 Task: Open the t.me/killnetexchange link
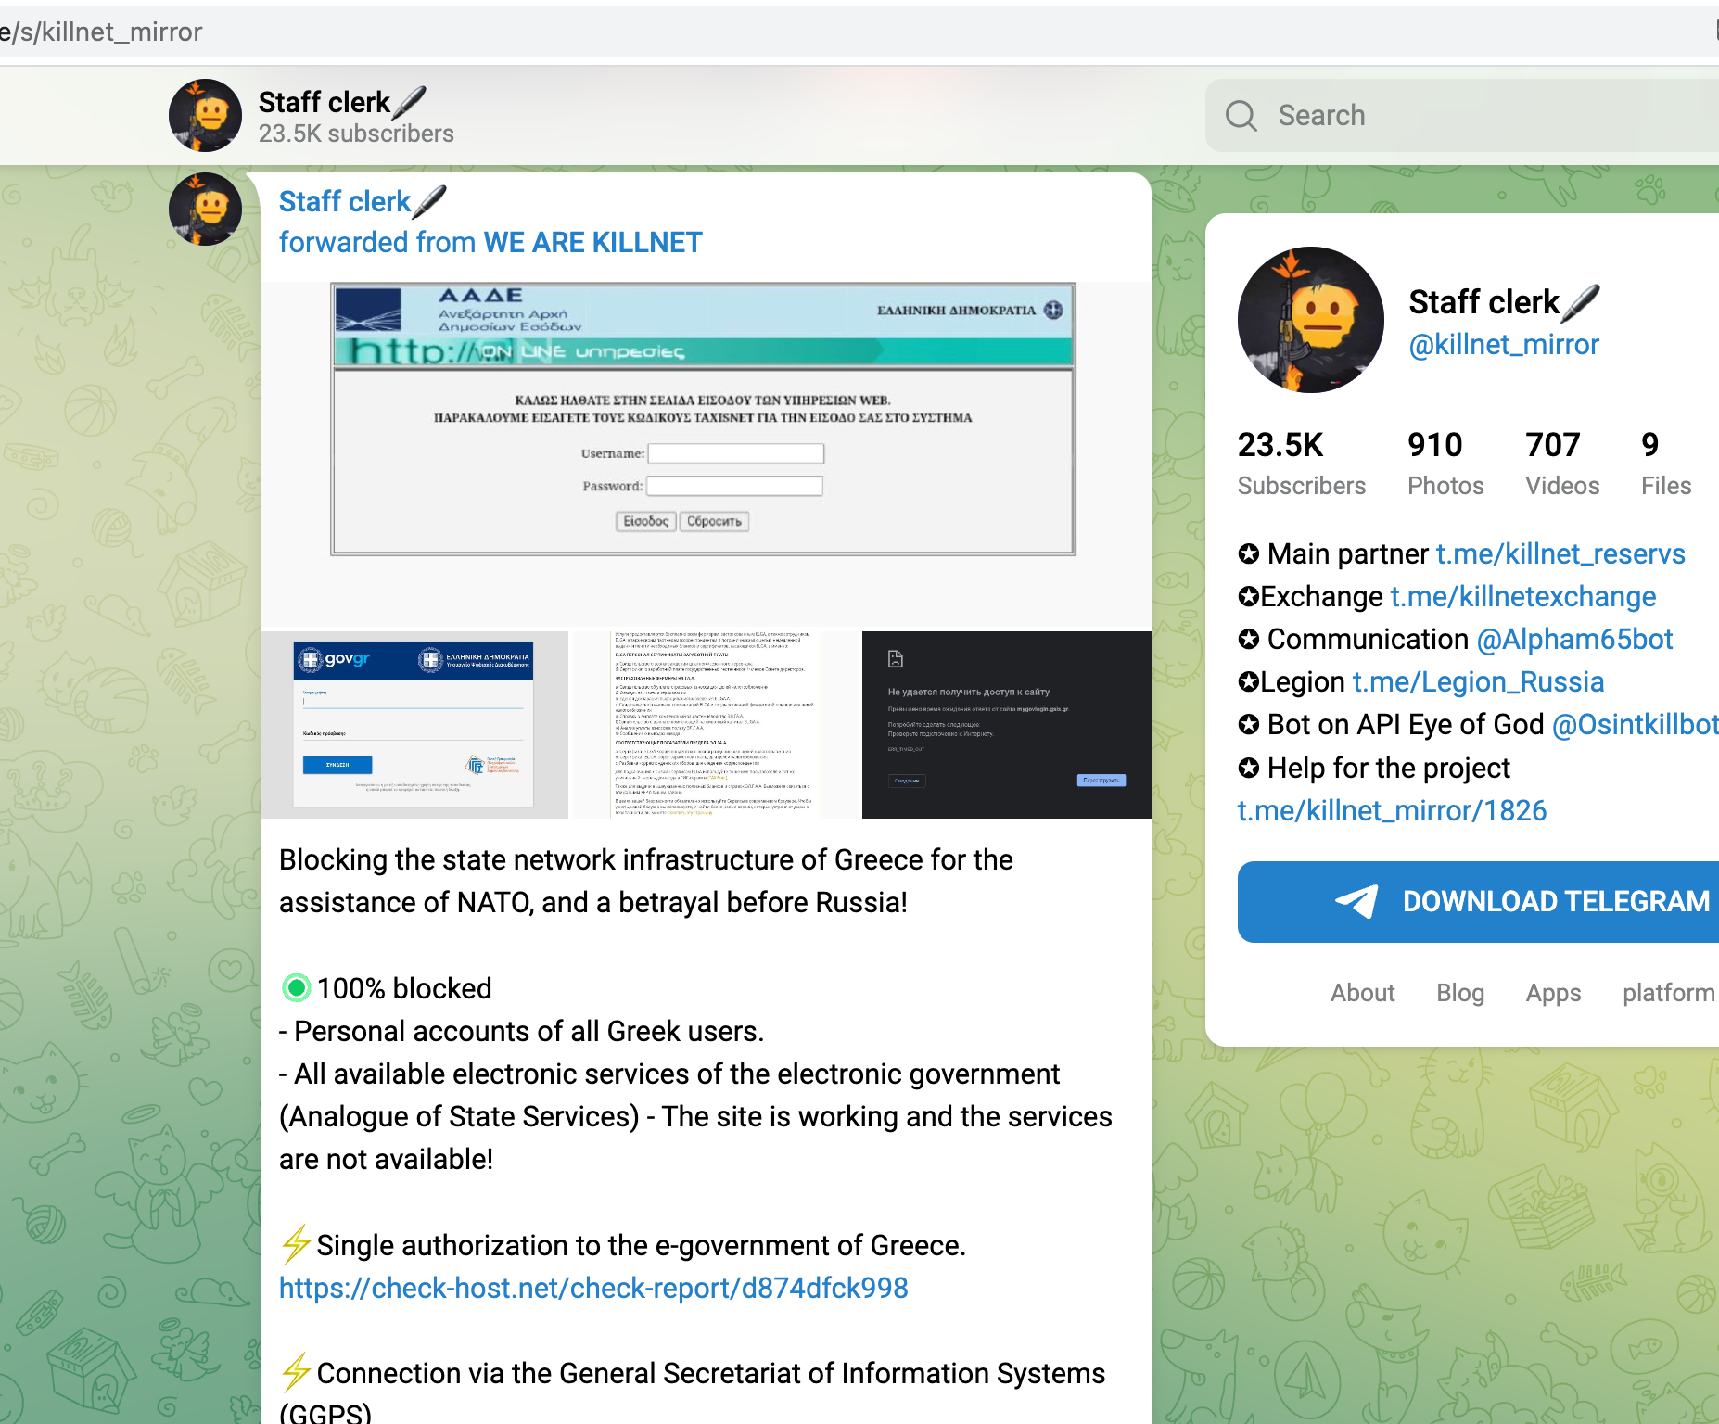(x=1523, y=597)
